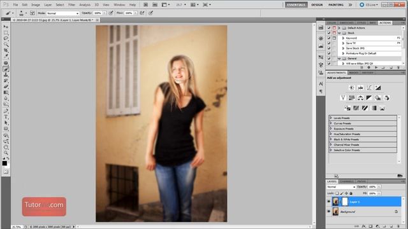Select the Move tool
This screenshot has width=408, height=229.
click(x=6, y=27)
